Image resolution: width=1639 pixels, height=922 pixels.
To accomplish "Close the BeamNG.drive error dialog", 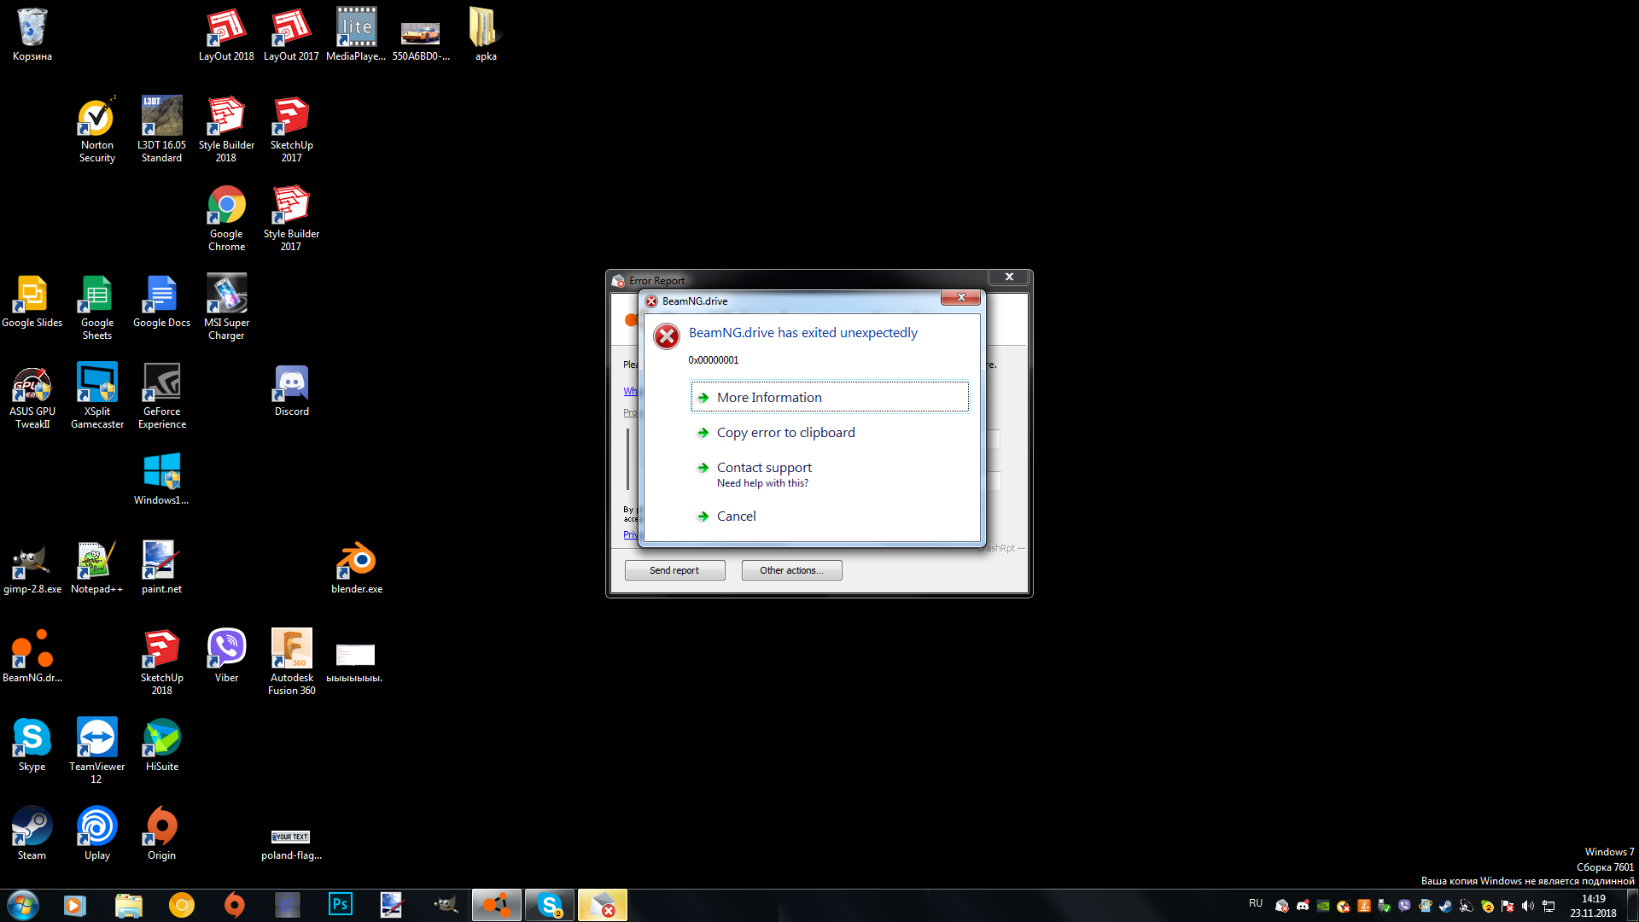I will pyautogui.click(x=961, y=297).
